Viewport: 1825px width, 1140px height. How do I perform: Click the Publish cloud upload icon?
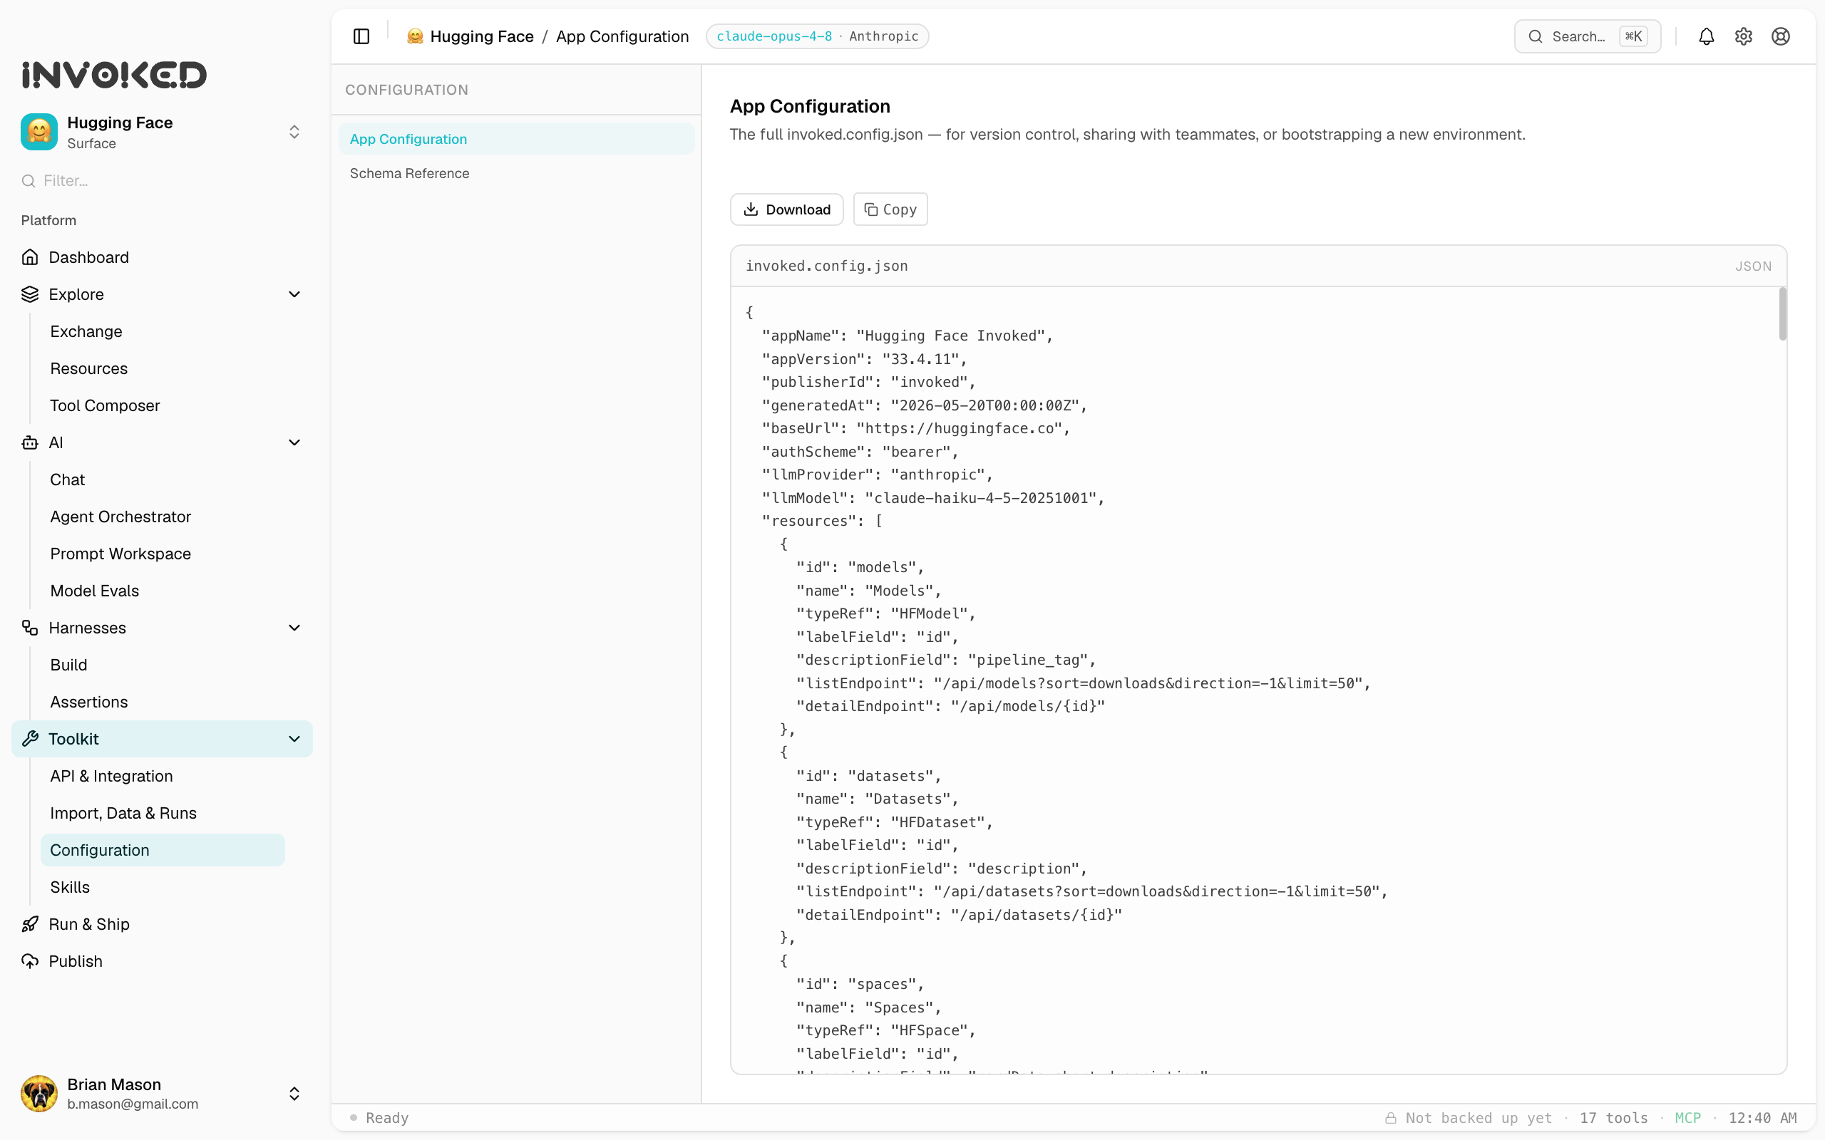click(x=30, y=961)
